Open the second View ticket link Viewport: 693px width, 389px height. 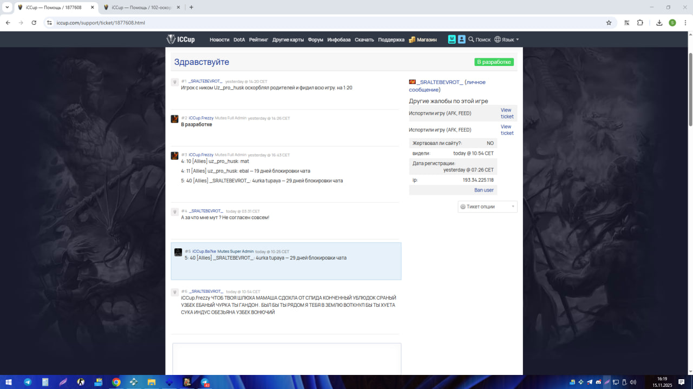click(x=507, y=130)
